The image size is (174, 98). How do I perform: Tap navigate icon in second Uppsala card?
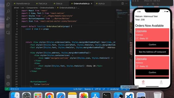click(137, 66)
